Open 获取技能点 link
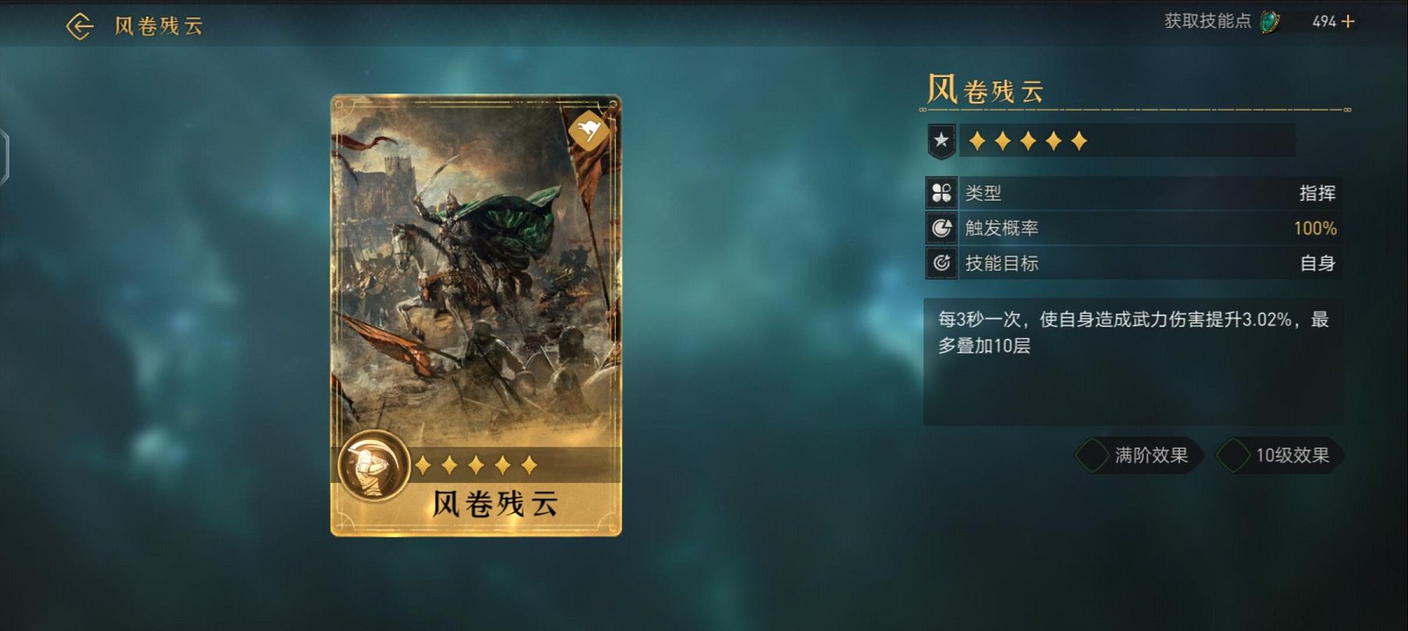1408x631 pixels. pyautogui.click(x=1208, y=22)
